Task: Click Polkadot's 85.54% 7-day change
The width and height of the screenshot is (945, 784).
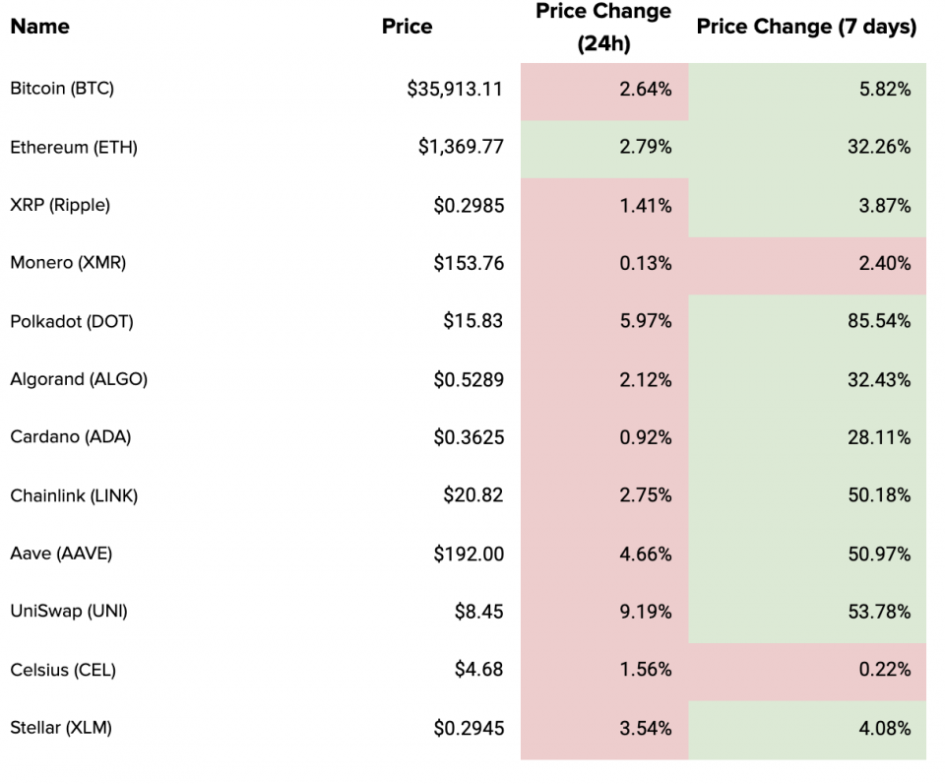Action: 878,321
